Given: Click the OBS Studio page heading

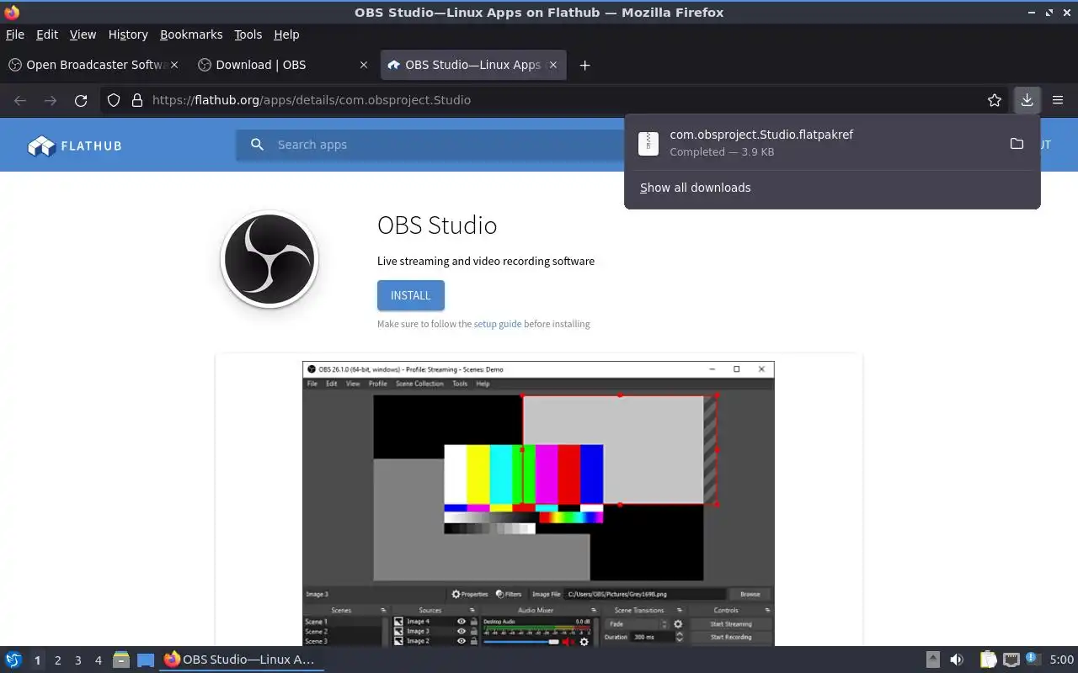Looking at the screenshot, I should 437,225.
